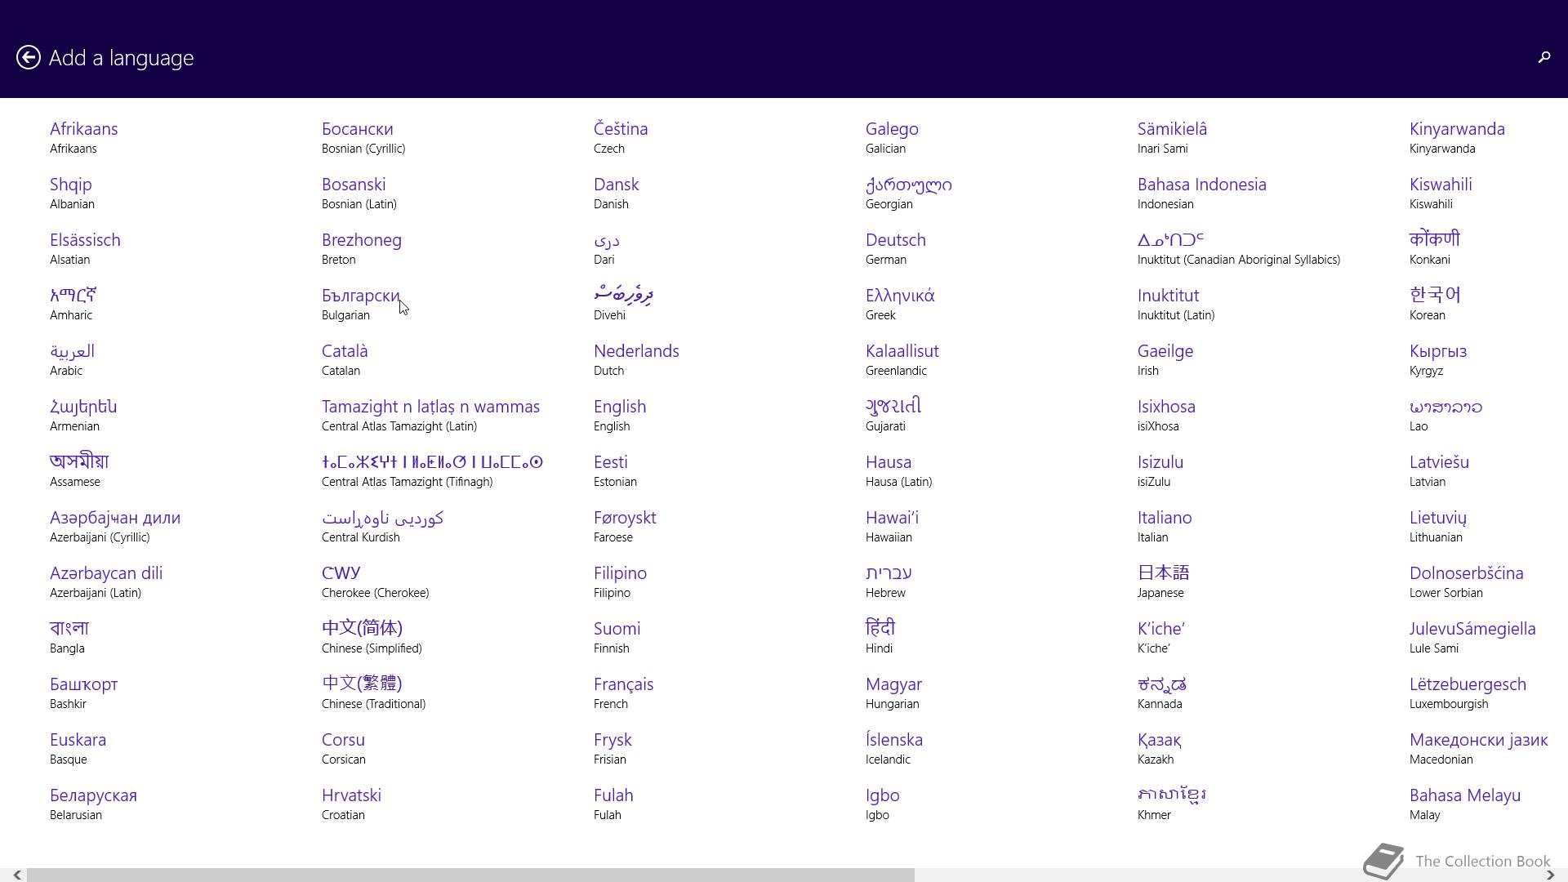The width and height of the screenshot is (1568, 882).
Task: Select Français French
Action: (624, 693)
